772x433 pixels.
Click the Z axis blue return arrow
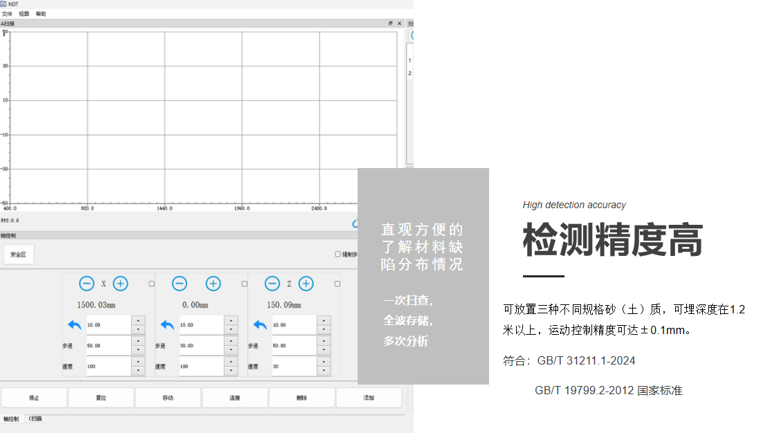coord(260,325)
